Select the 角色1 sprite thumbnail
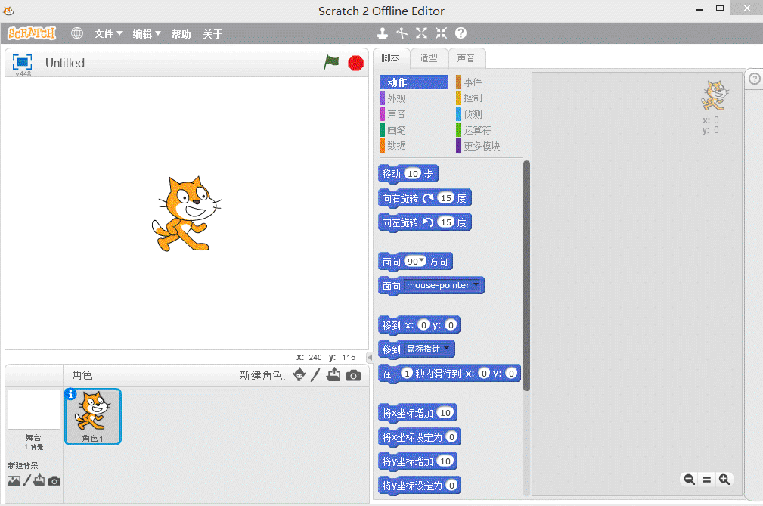 93,417
